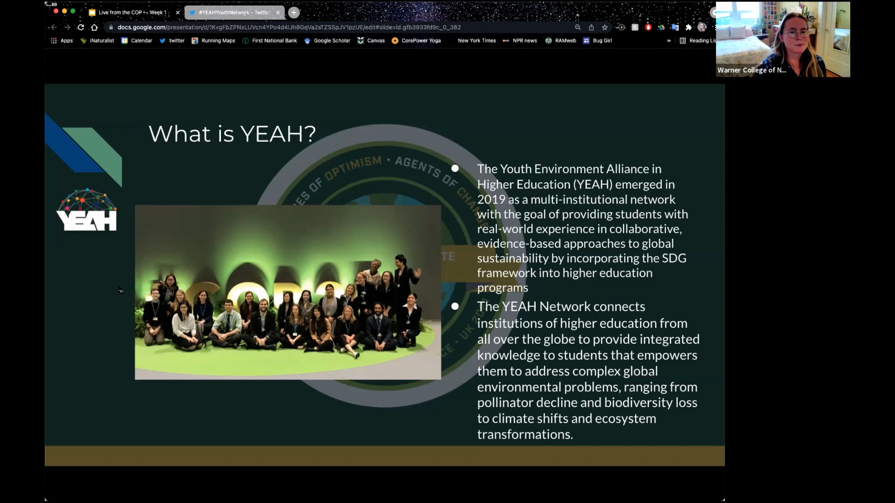Open the CorePower Yoga bookmark
The width and height of the screenshot is (895, 503).
[x=416, y=41]
